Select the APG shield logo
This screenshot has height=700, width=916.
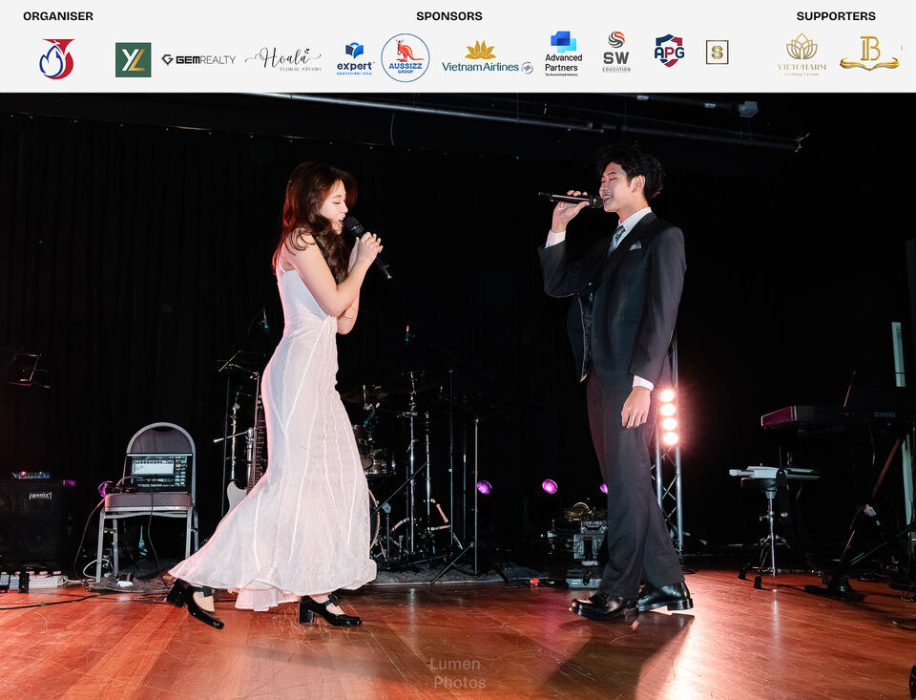point(670,51)
